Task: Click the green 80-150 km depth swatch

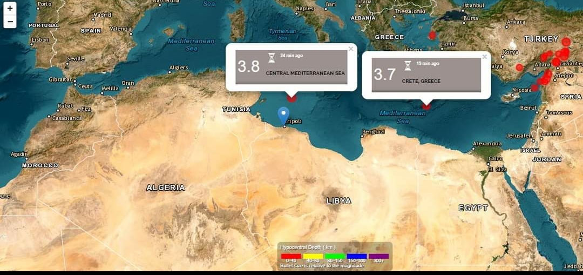Action: point(335,256)
